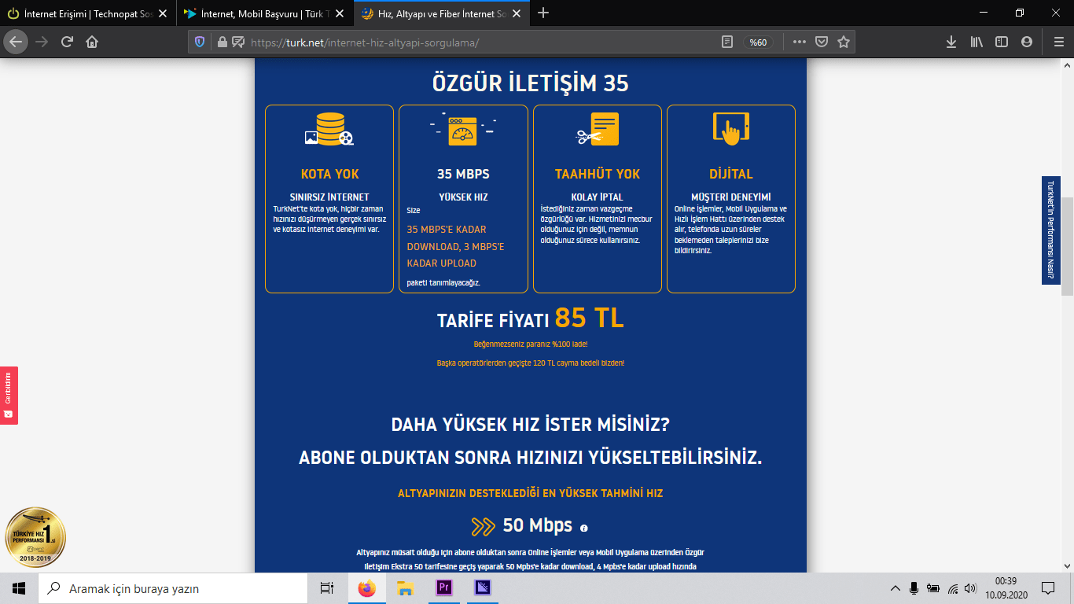Image resolution: width=1074 pixels, height=604 pixels.
Task: Reload the current page
Action: pos(67,42)
